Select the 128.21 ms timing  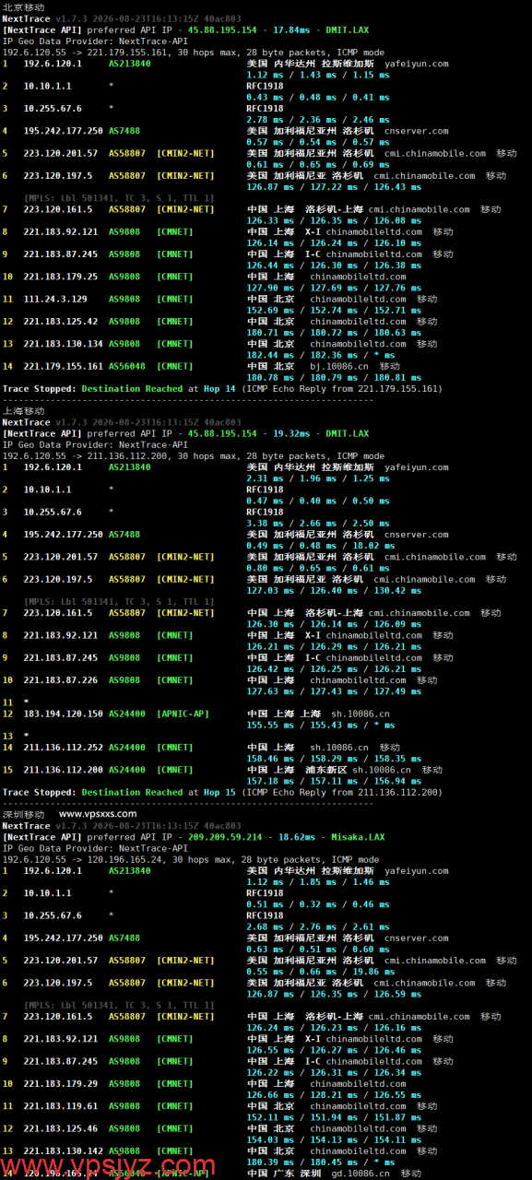click(x=336, y=1095)
